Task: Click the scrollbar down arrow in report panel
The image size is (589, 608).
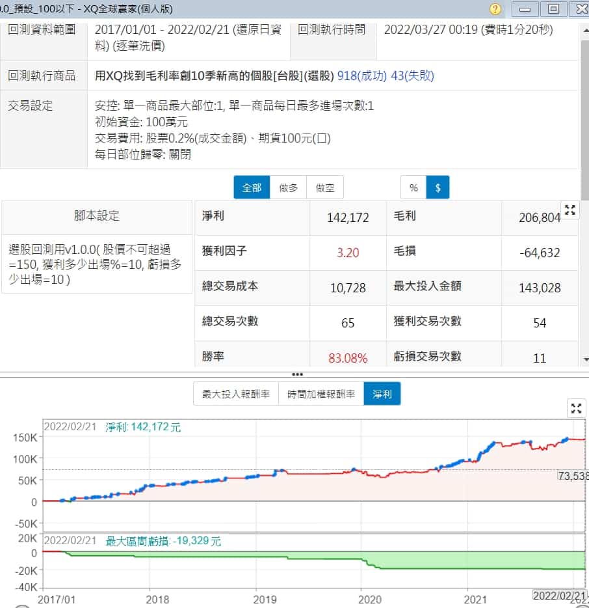Action: tap(583, 359)
